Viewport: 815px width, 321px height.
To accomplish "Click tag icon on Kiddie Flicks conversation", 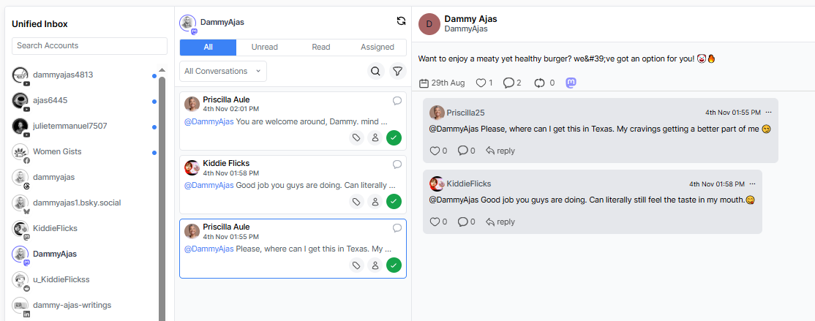I will click(x=356, y=201).
